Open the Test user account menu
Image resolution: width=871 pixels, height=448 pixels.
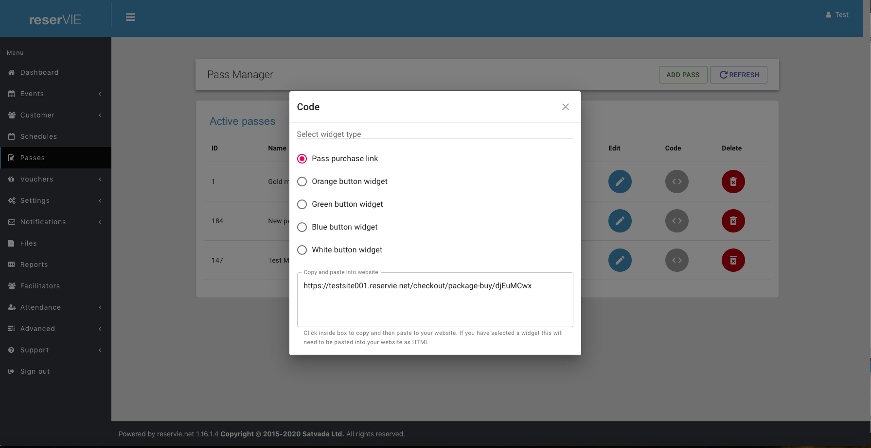837,15
